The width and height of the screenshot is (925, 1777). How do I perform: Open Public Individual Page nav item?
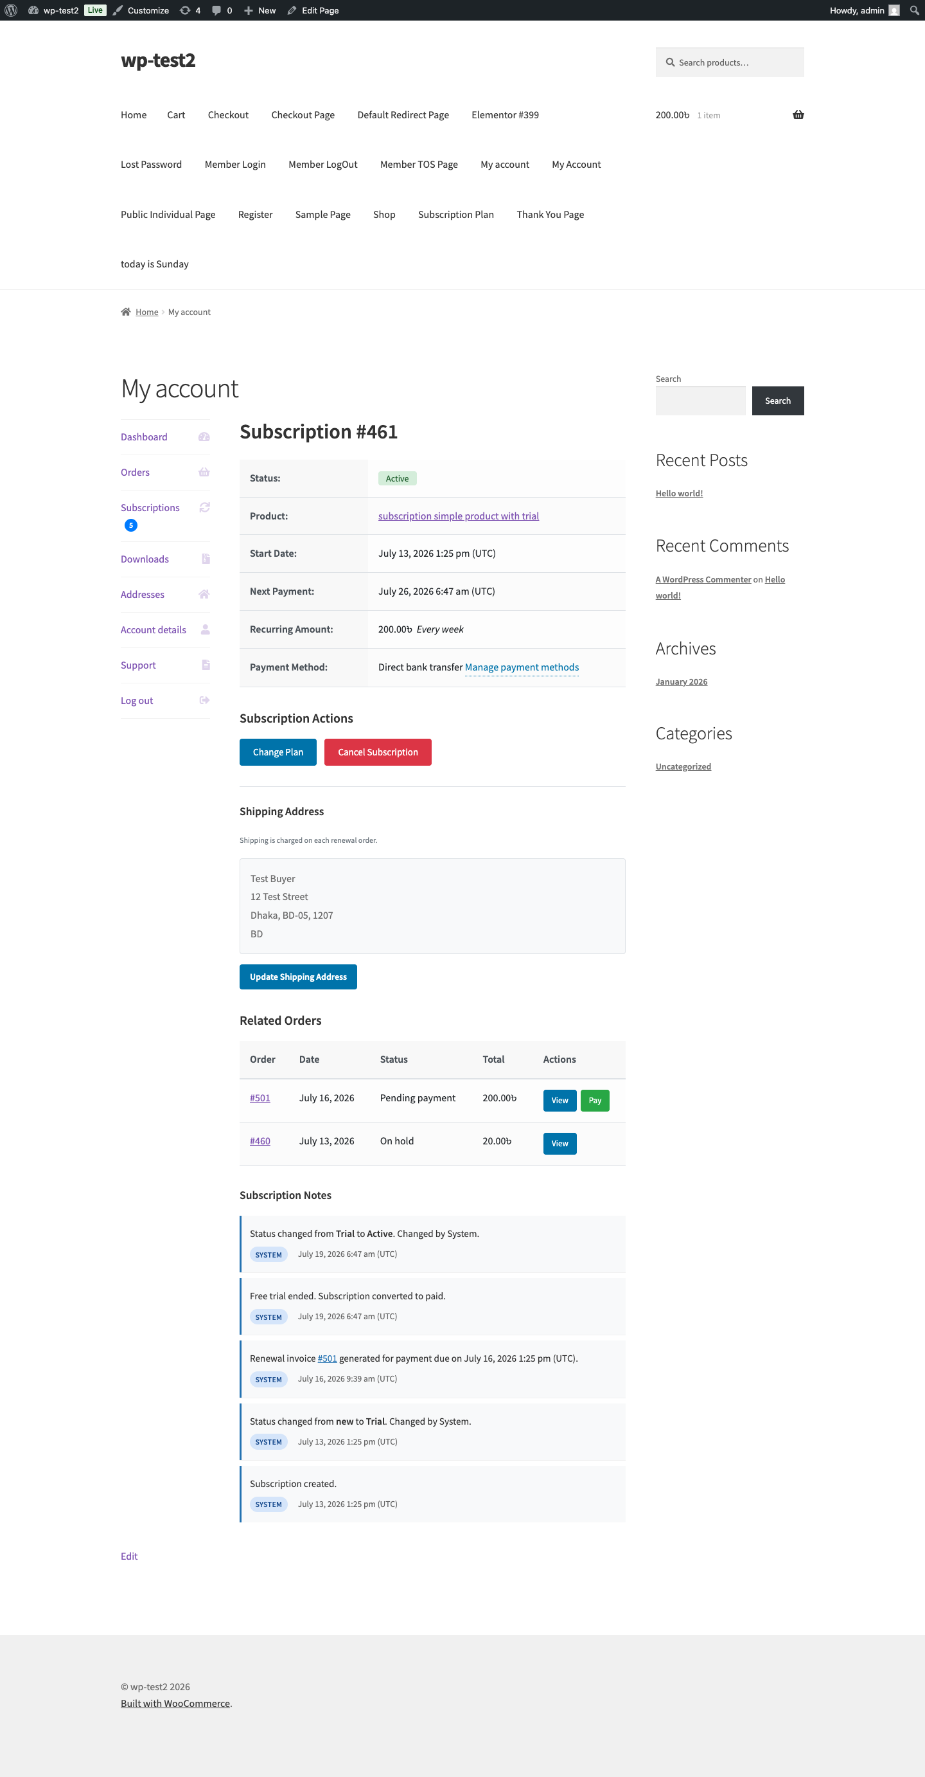168,215
